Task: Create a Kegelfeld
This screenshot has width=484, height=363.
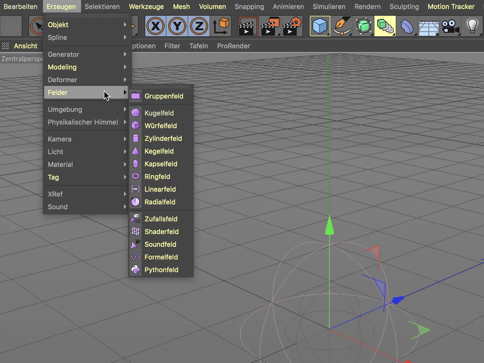Action: pos(161,151)
